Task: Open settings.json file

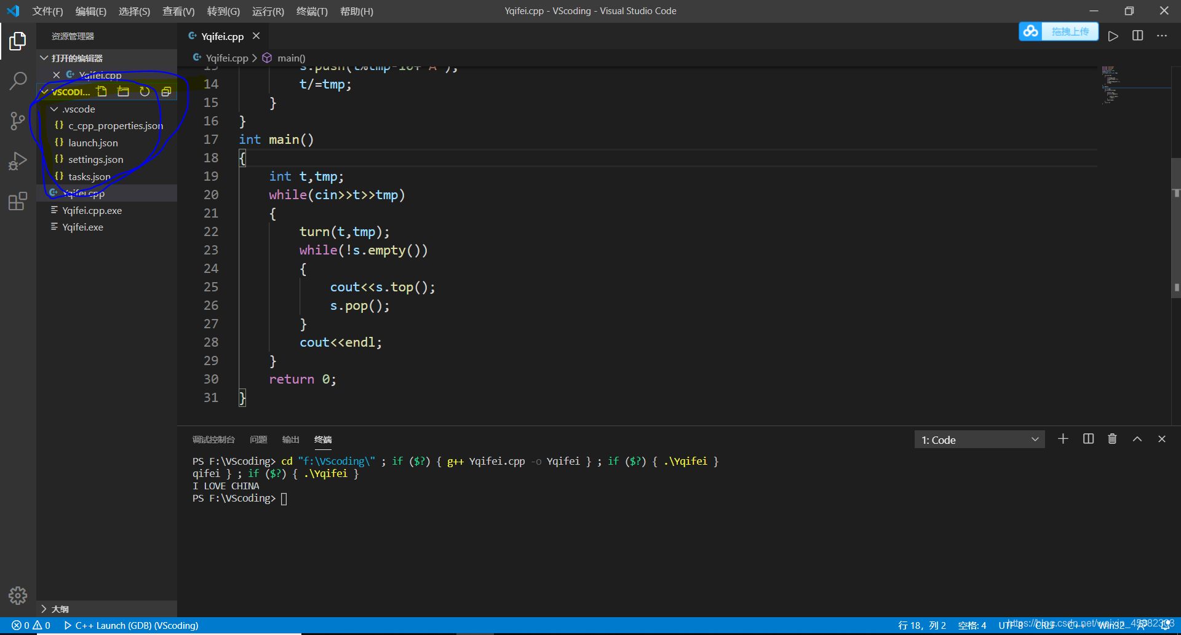Action: pos(107,159)
